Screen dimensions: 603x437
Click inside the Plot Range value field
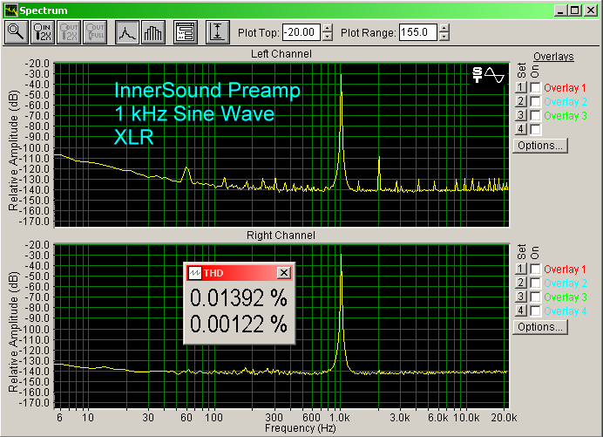[418, 32]
